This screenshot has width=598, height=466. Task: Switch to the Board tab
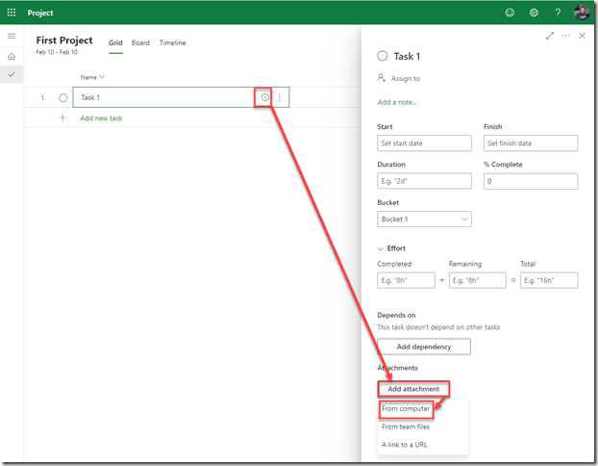tap(140, 43)
